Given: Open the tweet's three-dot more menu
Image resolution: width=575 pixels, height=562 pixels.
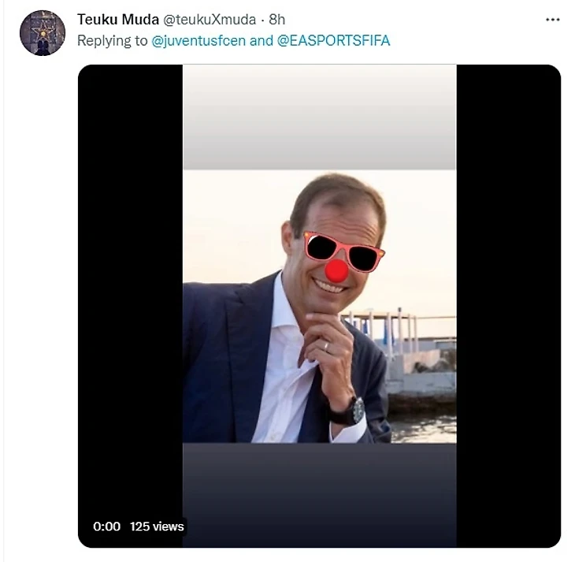Looking at the screenshot, I should [x=552, y=20].
